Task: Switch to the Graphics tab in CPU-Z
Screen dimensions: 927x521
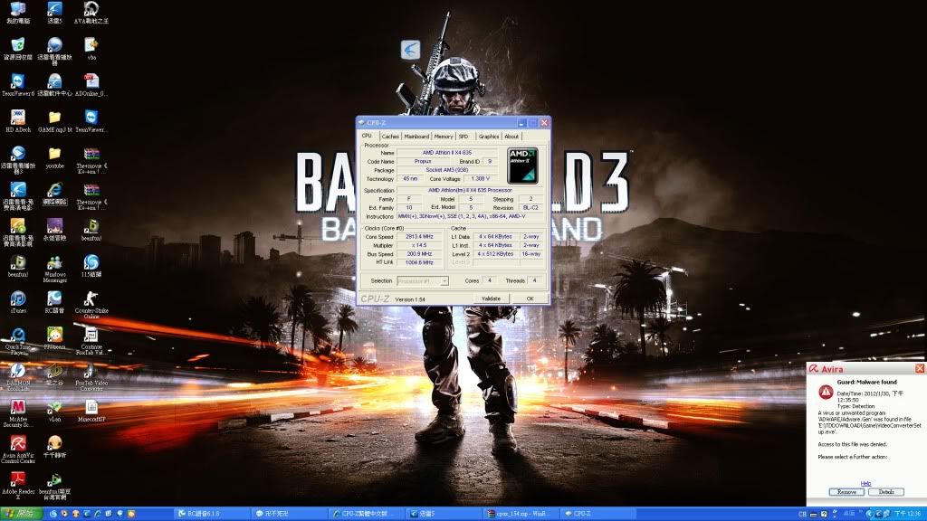Action: 488,137
